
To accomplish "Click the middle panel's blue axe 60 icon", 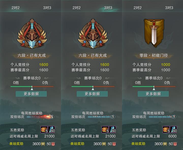I will click(x=113, y=130).
